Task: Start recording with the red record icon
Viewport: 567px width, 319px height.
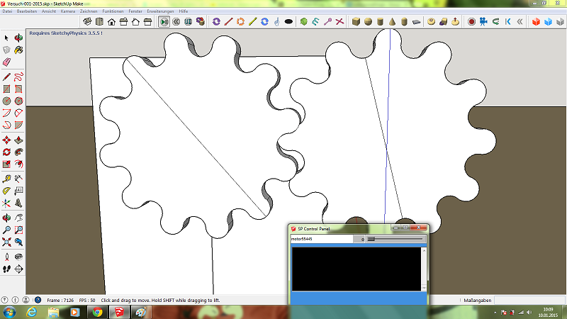Action: pyautogui.click(x=471, y=22)
